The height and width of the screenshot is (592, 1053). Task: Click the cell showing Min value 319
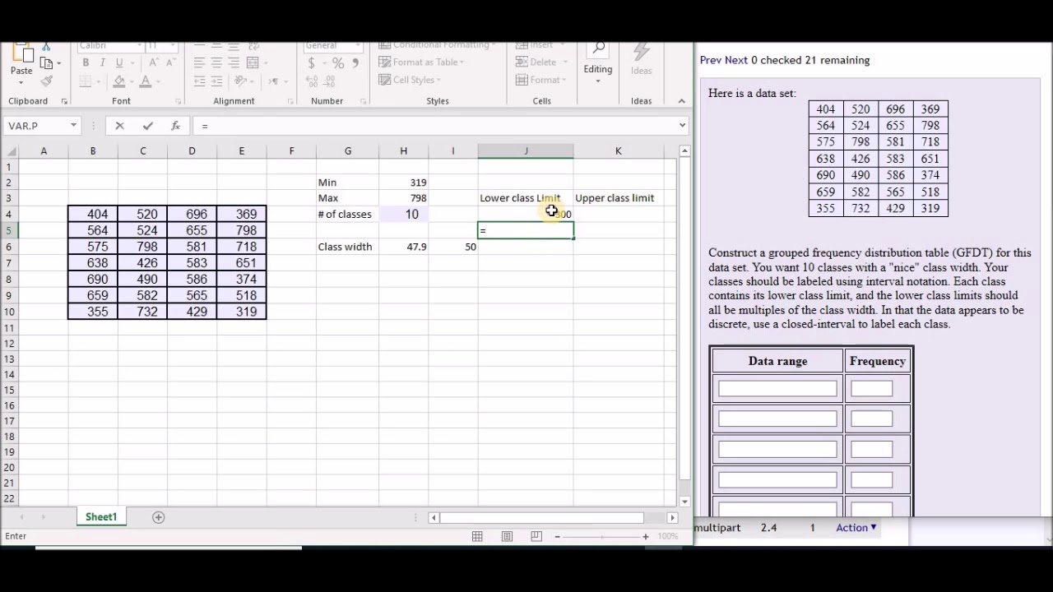coord(404,183)
